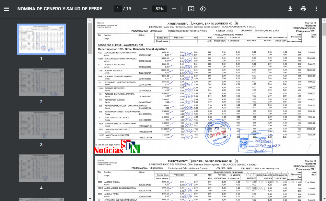This screenshot has width=326, height=201.
Task: Click the NOMINA-DE-GENERO-Y-SALUD document title
Action: pyautogui.click(x=61, y=9)
